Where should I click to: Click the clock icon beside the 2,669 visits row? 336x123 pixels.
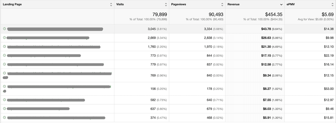click(4, 38)
